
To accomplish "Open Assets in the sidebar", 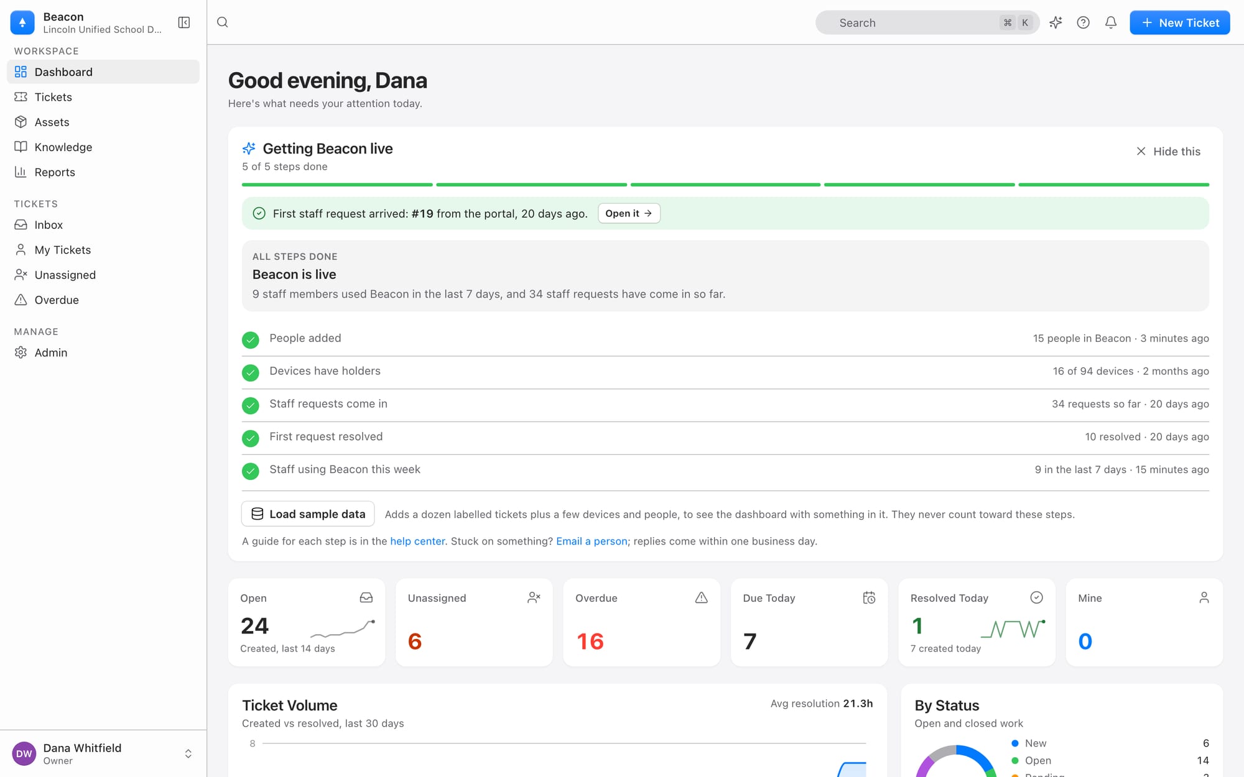I will tap(103, 122).
